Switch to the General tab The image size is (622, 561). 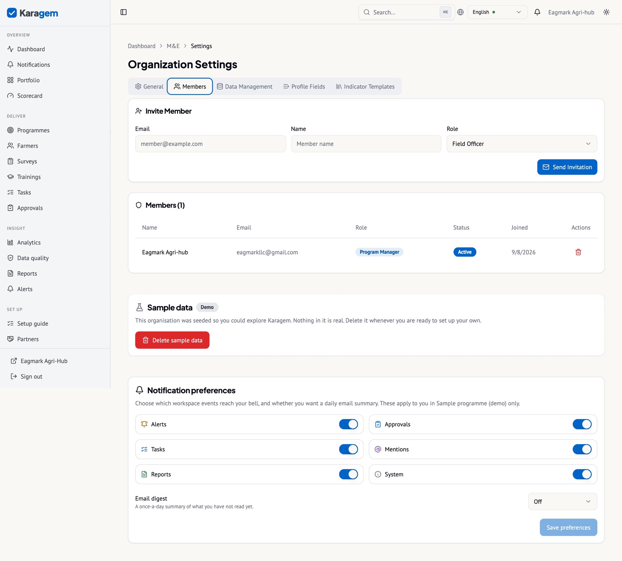pyautogui.click(x=149, y=86)
